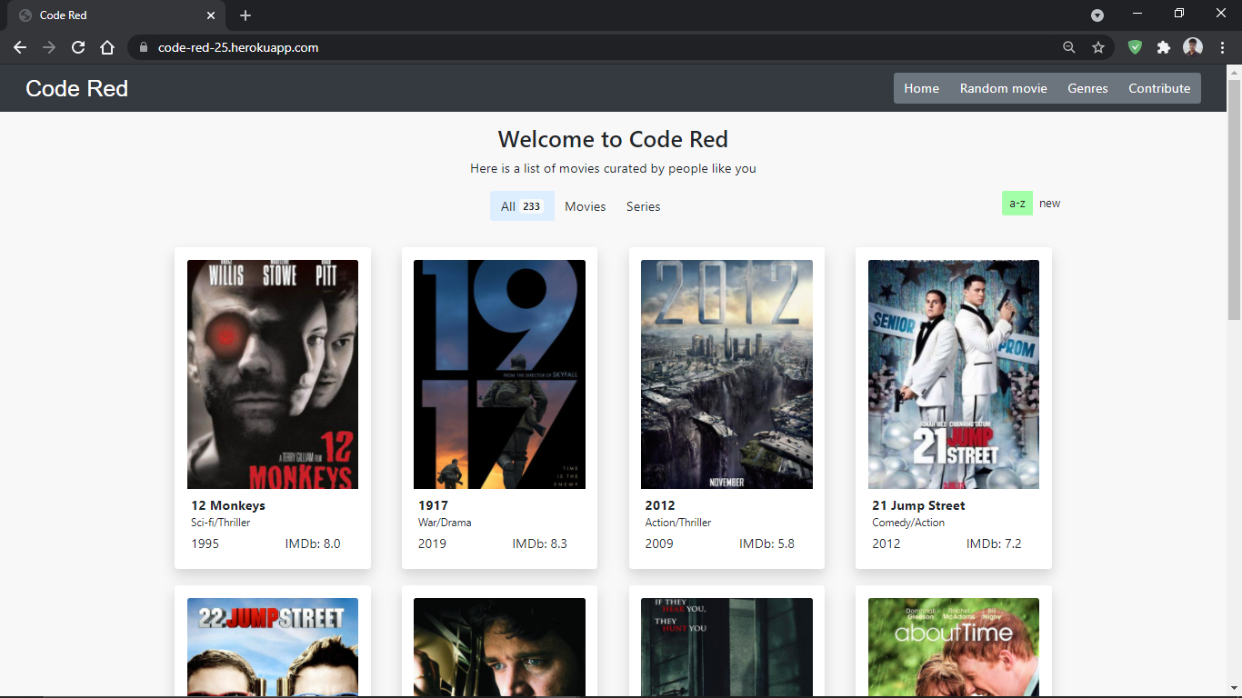Screen dimensions: 1242x698
Task: Click the 12 Monkeys title text
Action: tap(228, 505)
